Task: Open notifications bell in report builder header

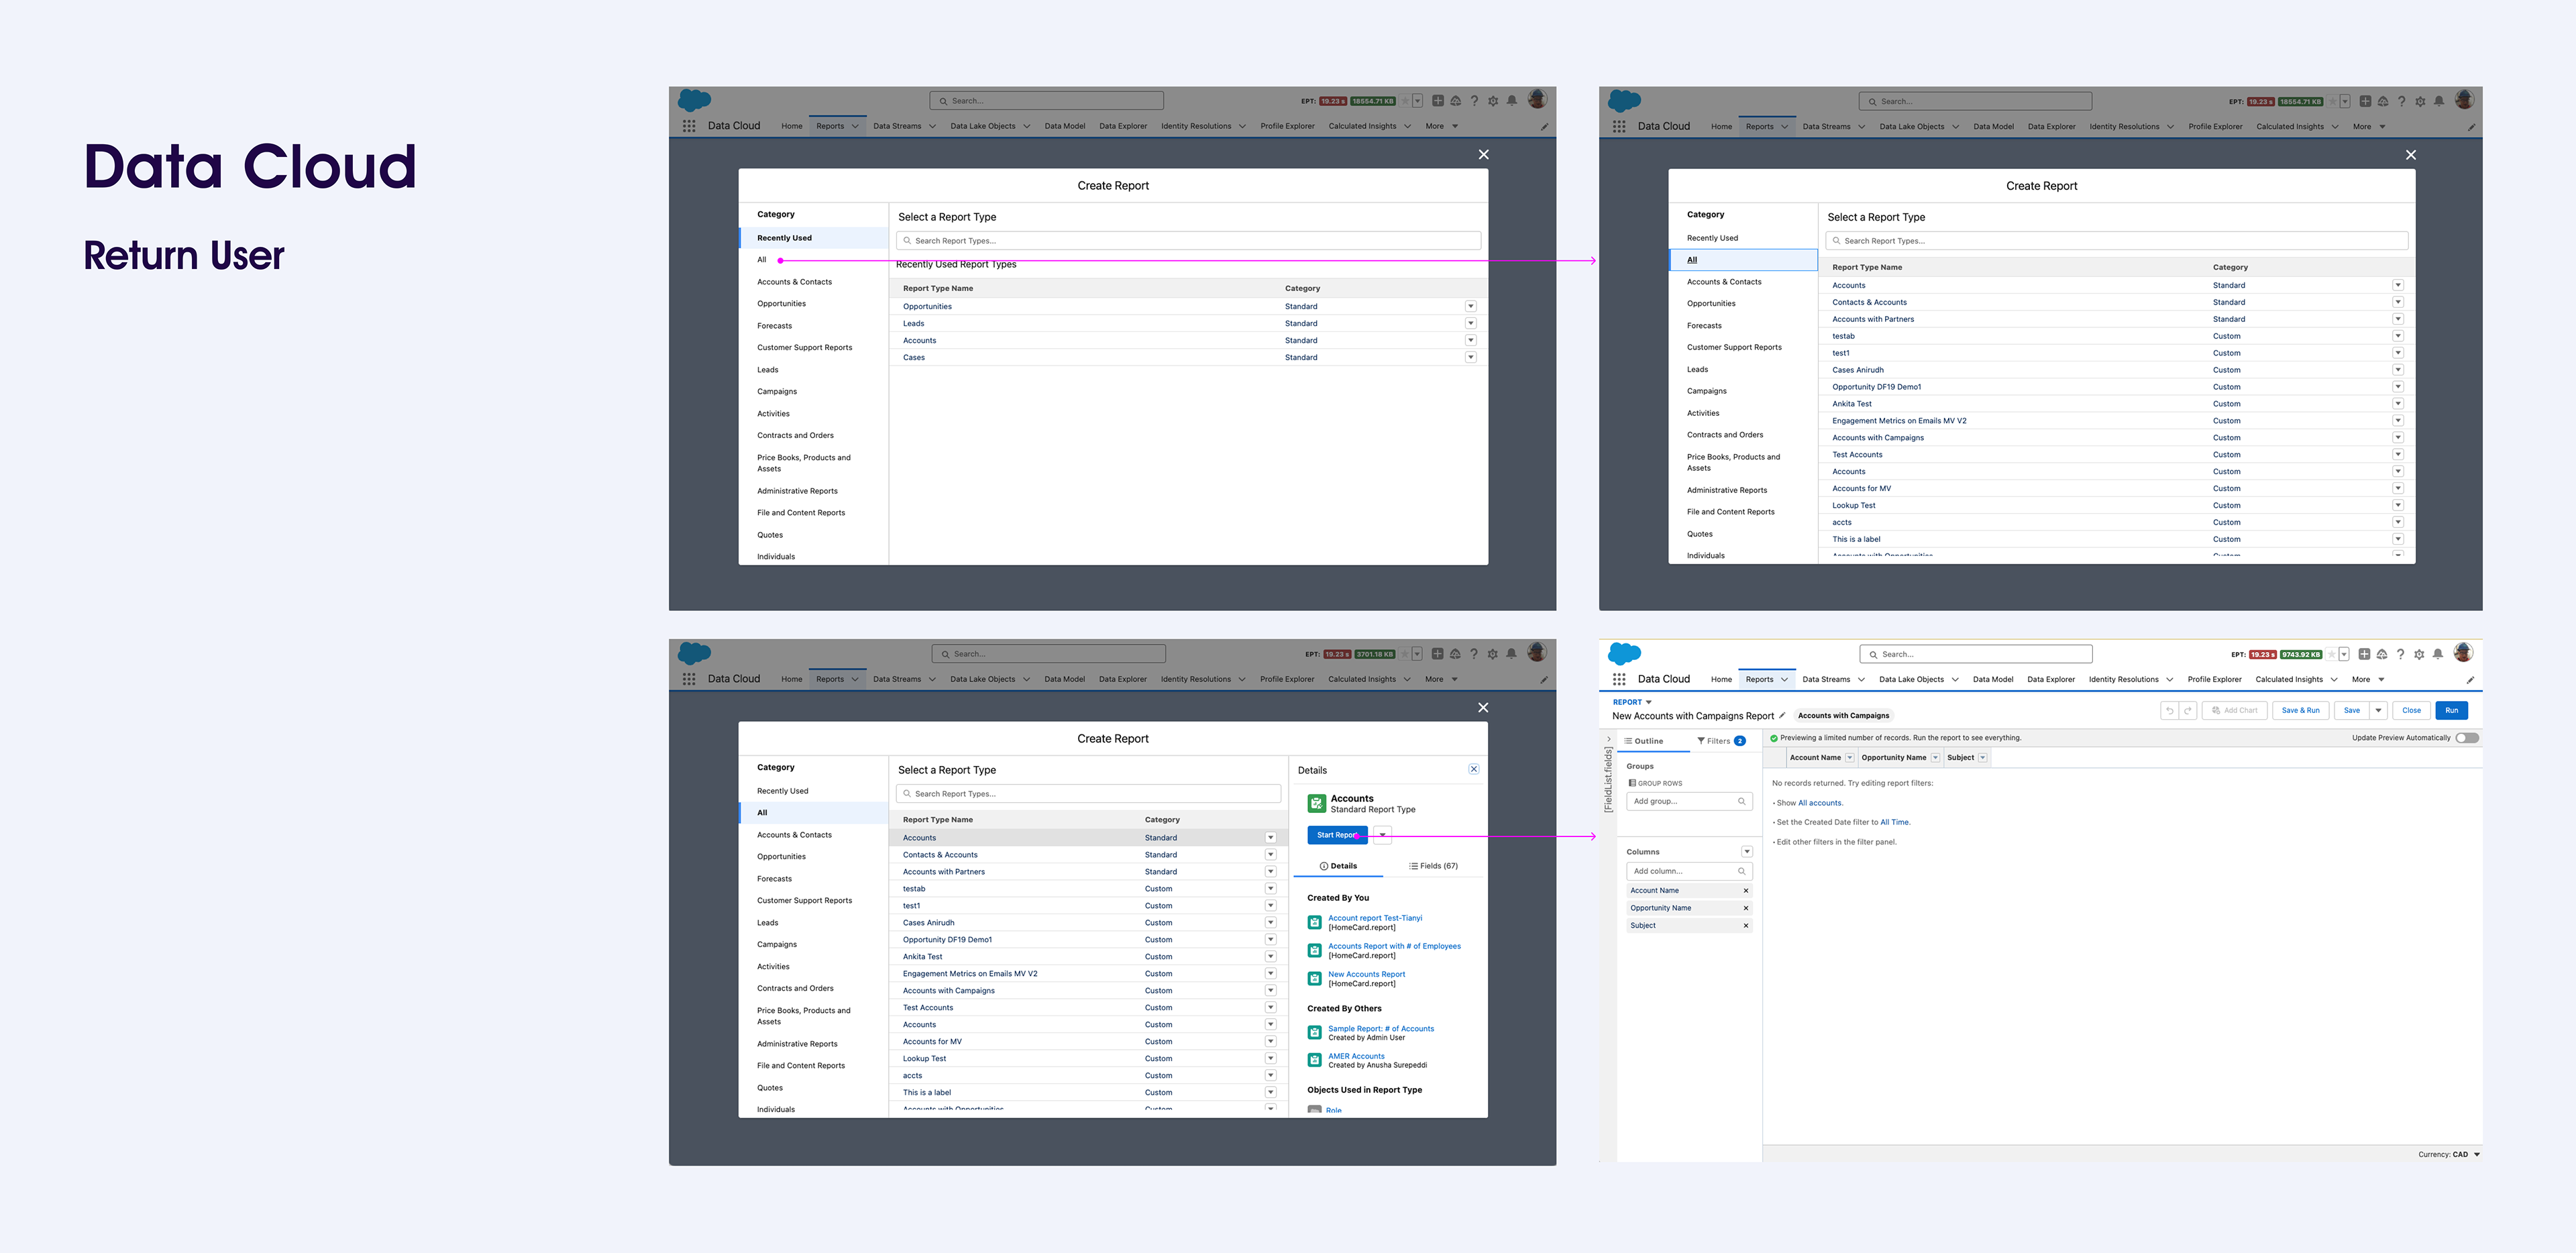Action: 2438,654
